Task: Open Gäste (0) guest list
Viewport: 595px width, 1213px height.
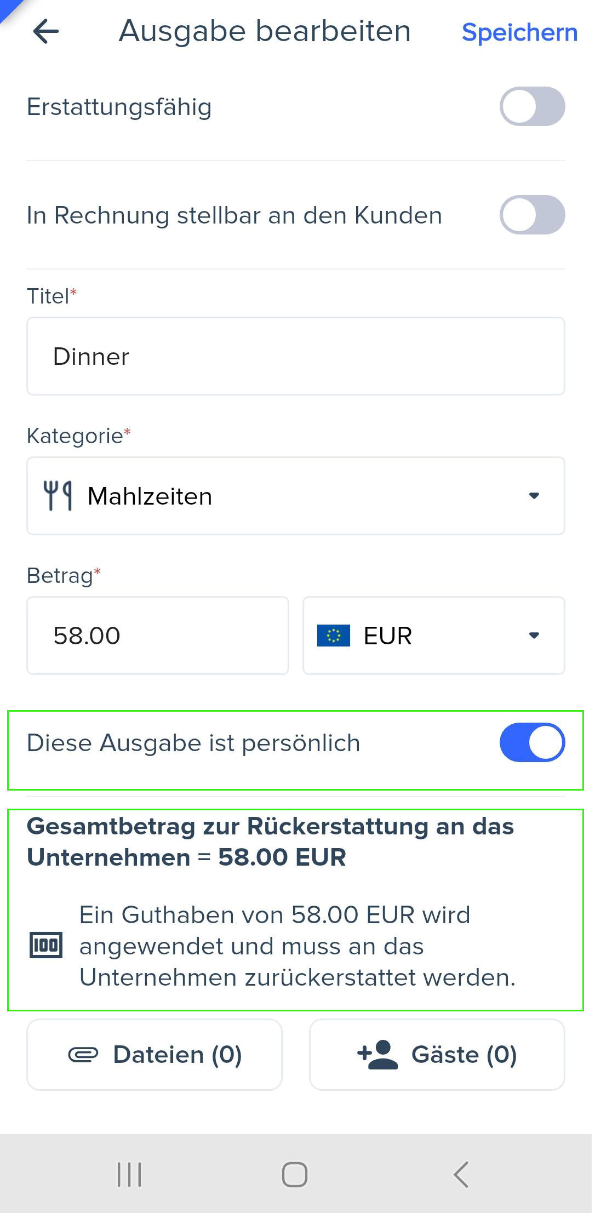Action: pos(437,1055)
